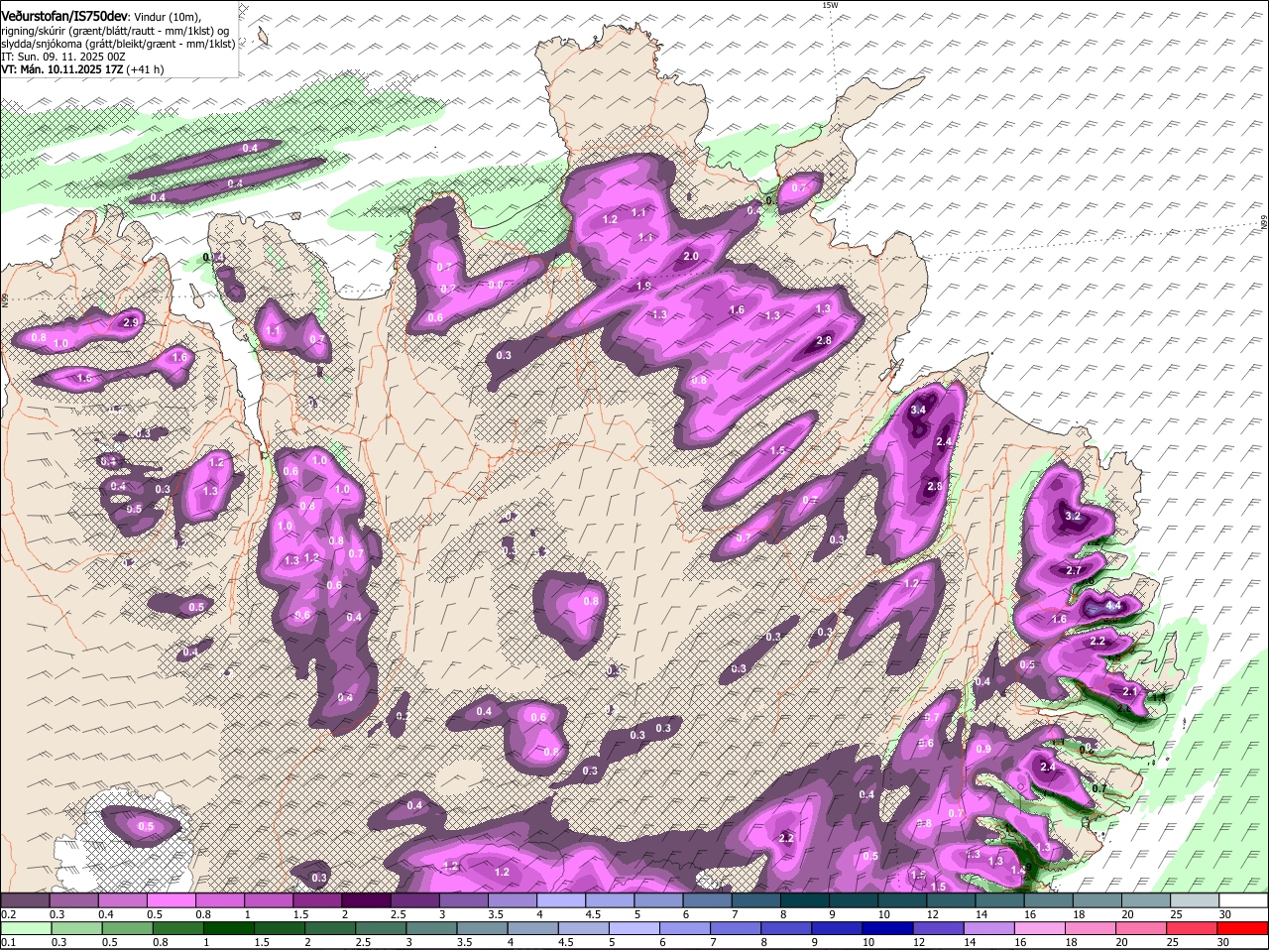Click the bright pink 0.5 swatch in upper legend
The image size is (1269, 950).
tap(172, 899)
